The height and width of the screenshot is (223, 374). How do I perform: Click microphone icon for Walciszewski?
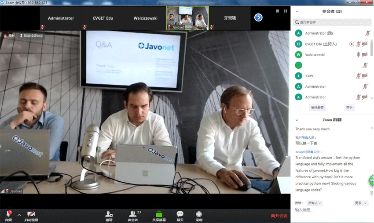(x=358, y=55)
